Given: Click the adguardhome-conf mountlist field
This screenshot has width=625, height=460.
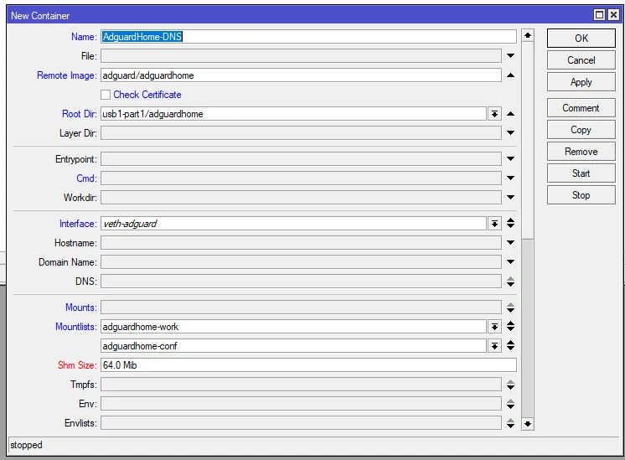Looking at the screenshot, I should 293,346.
